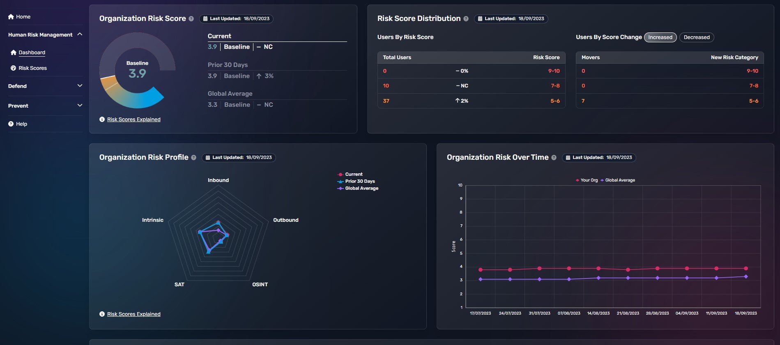Click Your Org data point for 18/09/2023
Viewport: 780px width, 345px height.
[746, 269]
